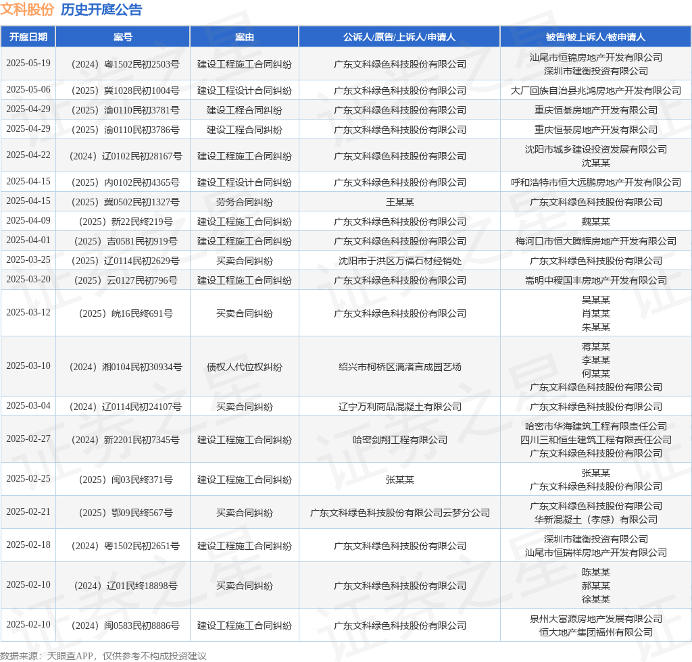Click the defendant name 何某某

click(x=596, y=374)
